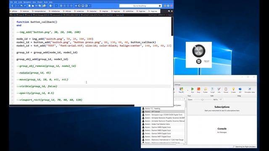The image size is (269, 151).
Task: Switch to the transponder.lua tab
Action: [x=39, y=11]
